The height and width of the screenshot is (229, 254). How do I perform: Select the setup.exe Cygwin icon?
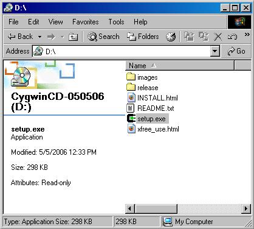(131, 118)
